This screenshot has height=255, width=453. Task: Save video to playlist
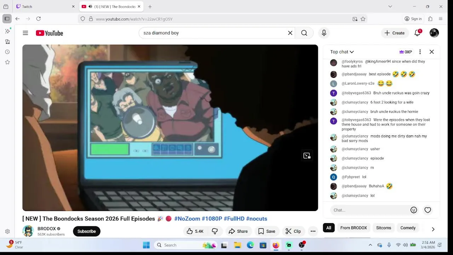coord(266,231)
